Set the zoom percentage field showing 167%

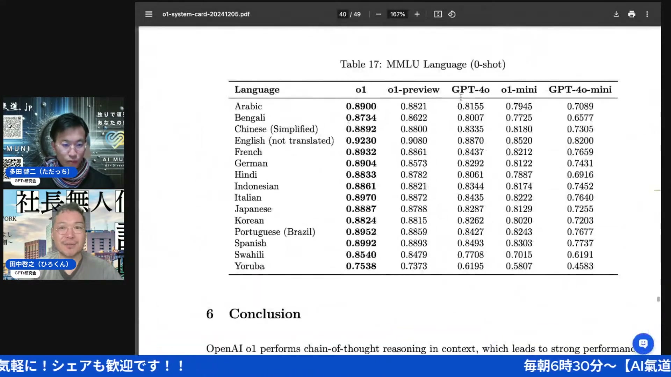397,14
